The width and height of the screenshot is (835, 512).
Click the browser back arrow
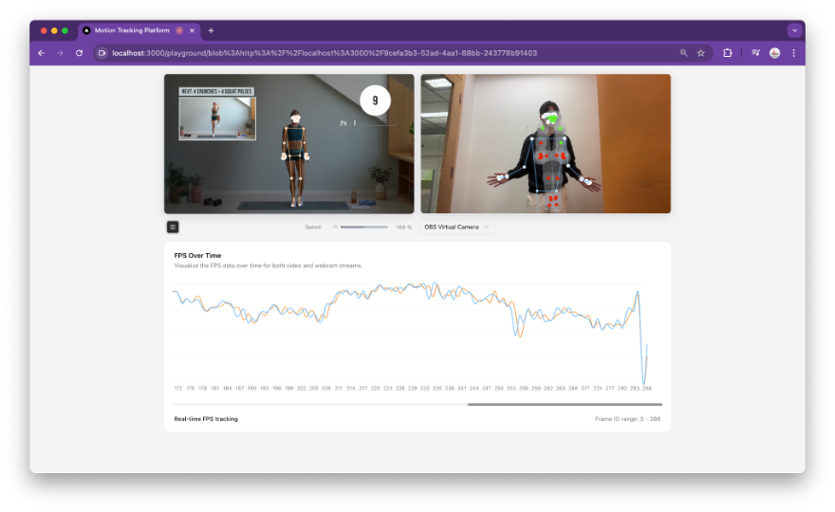[42, 53]
